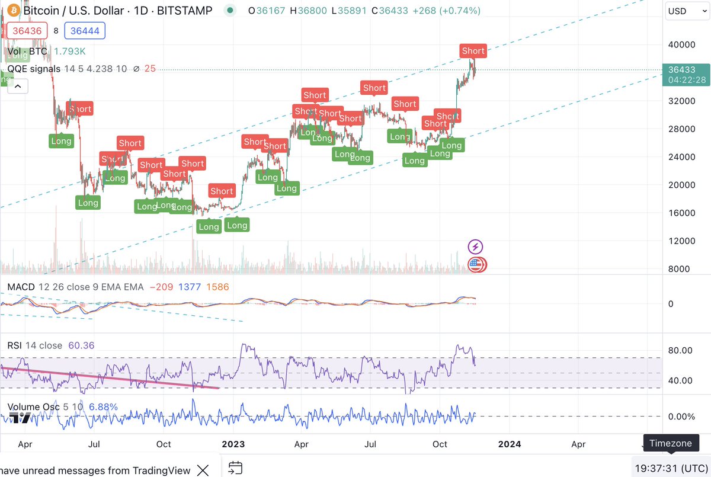Click the +268 (+0.74%) change value
The width and height of the screenshot is (711, 477).
tap(447, 11)
